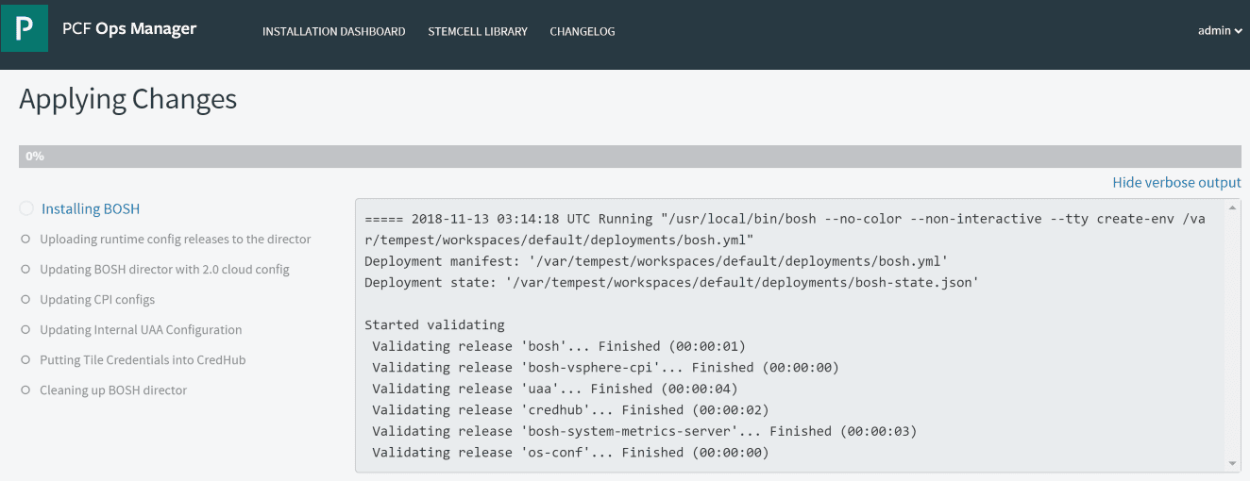
Task: Open the Installation Dashboard menu
Action: pyautogui.click(x=333, y=31)
